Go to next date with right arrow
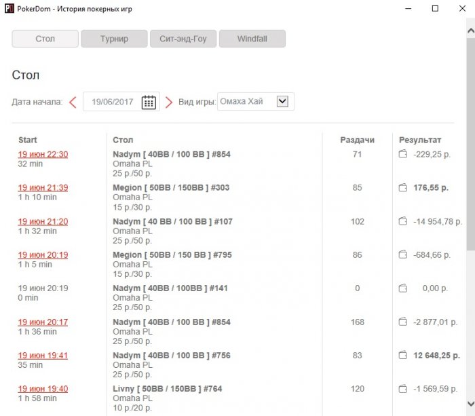 coord(169,102)
